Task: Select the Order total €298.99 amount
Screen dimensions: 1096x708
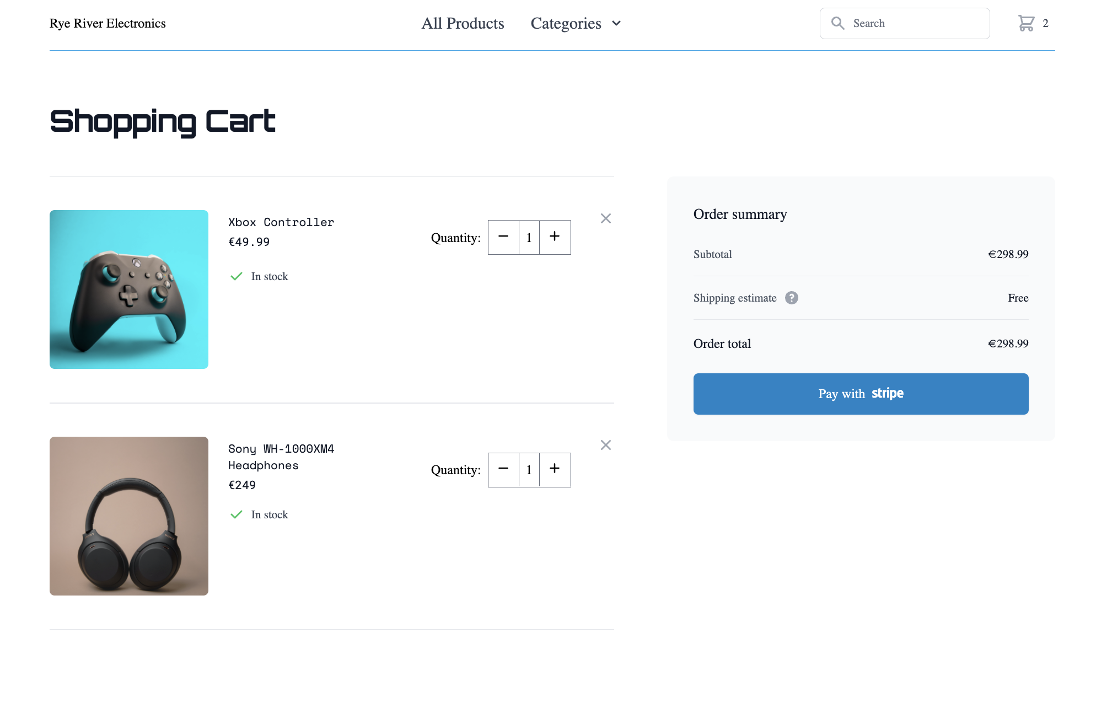Action: click(x=1008, y=344)
